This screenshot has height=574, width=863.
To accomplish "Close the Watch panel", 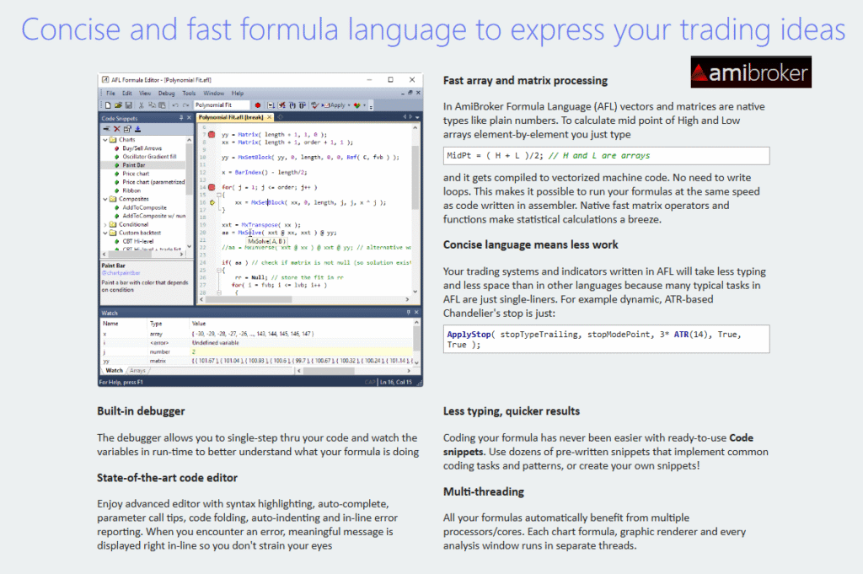I will click(x=416, y=313).
